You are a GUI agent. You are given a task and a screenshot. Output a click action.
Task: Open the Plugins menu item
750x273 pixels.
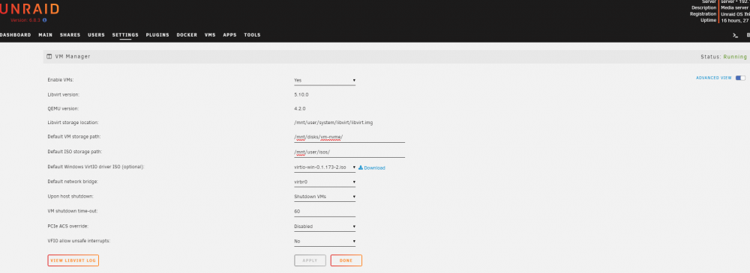[x=157, y=35]
